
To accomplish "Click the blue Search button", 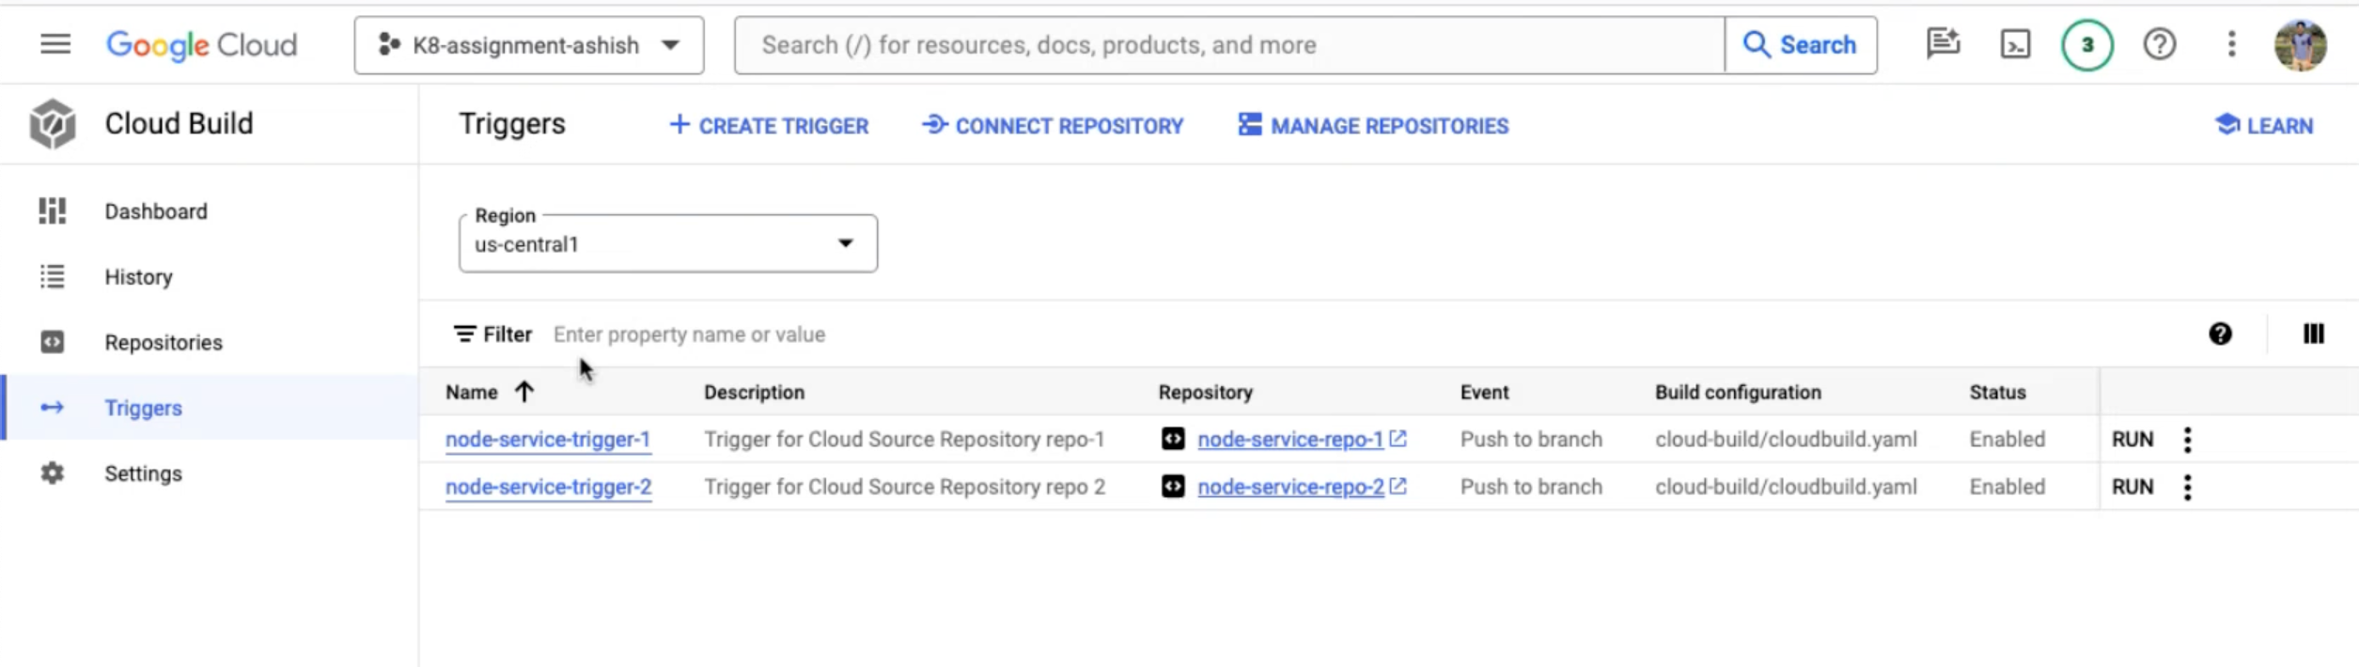I will pyautogui.click(x=1802, y=45).
